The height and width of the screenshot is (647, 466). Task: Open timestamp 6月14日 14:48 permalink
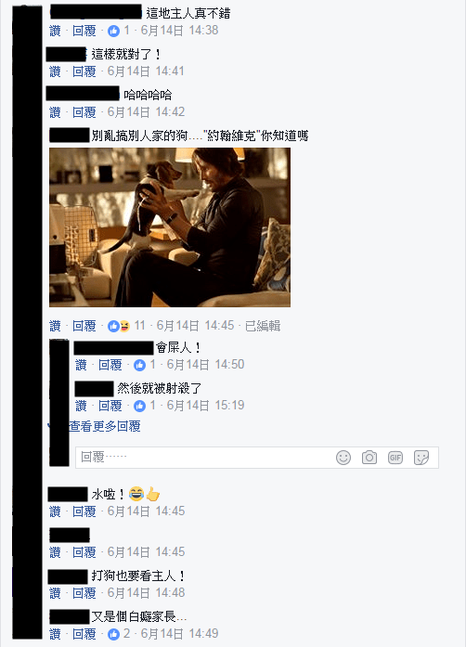pos(146,592)
